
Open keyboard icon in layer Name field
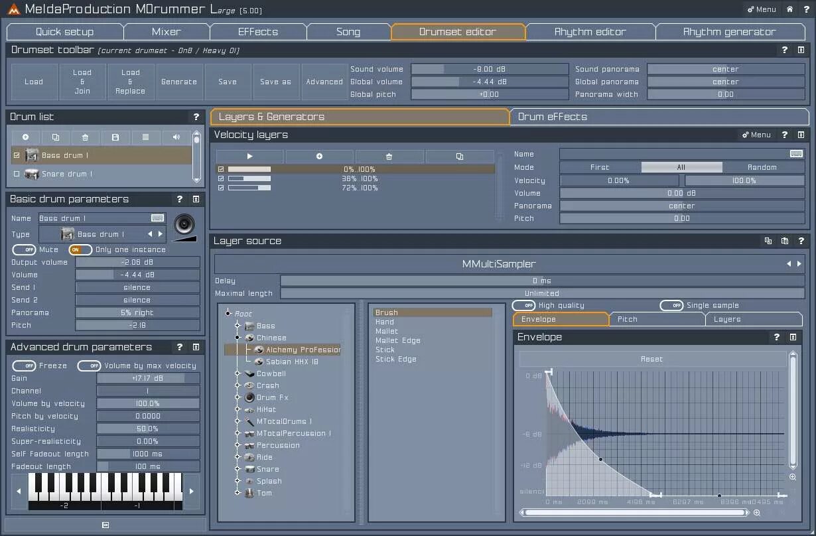pos(796,154)
